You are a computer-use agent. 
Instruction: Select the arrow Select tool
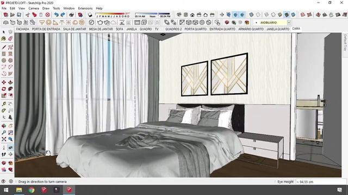[x=4, y=32]
